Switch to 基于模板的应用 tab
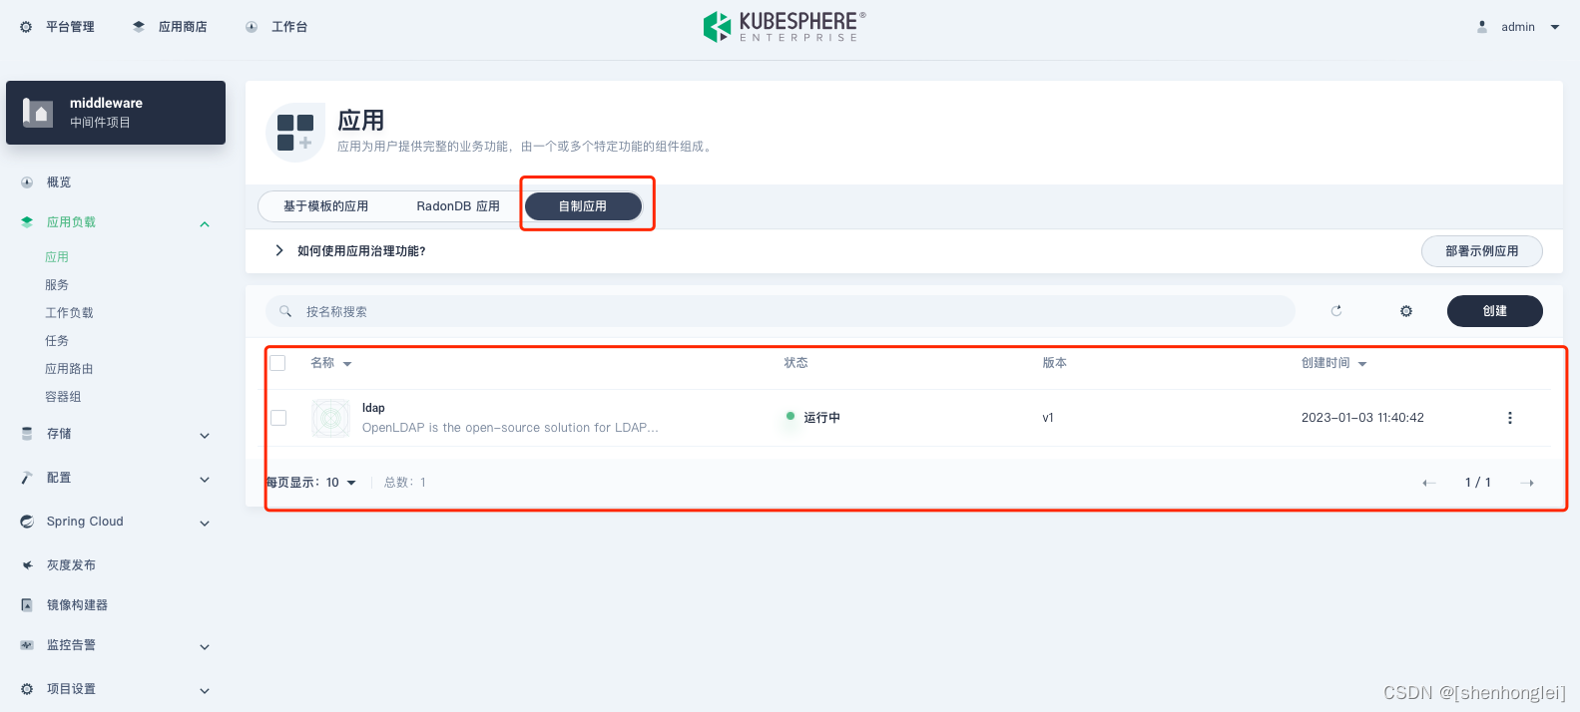Image resolution: width=1580 pixels, height=712 pixels. coord(325,206)
